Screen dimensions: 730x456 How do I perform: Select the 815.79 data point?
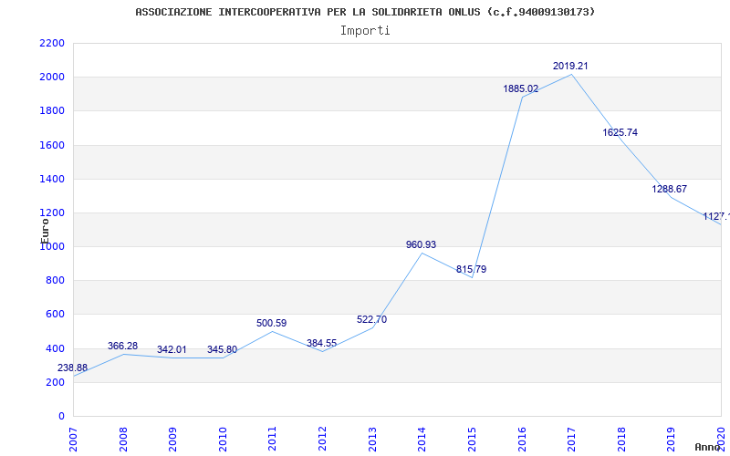pos(471,269)
